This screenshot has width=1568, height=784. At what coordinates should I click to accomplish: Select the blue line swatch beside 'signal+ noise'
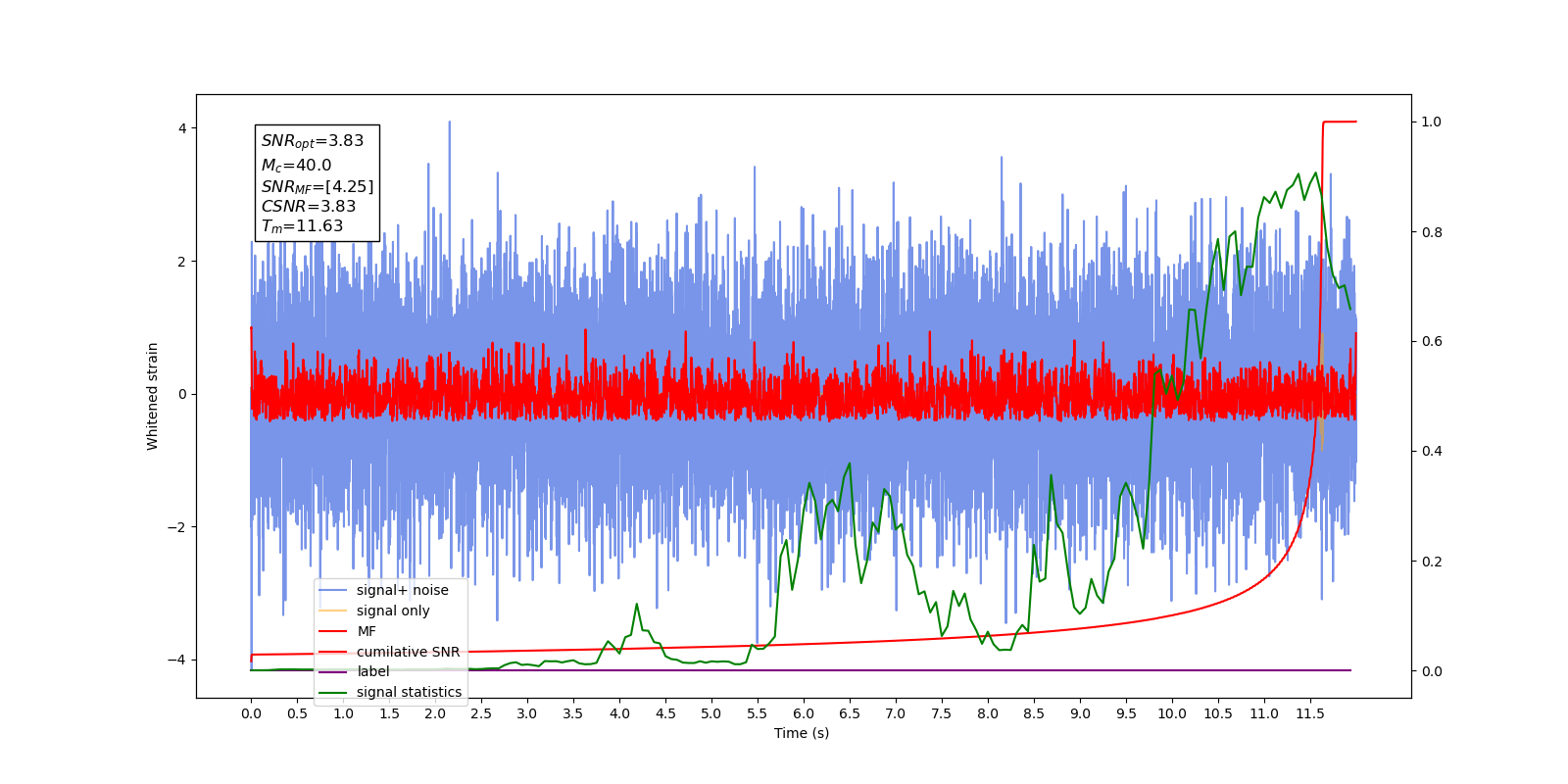333,590
